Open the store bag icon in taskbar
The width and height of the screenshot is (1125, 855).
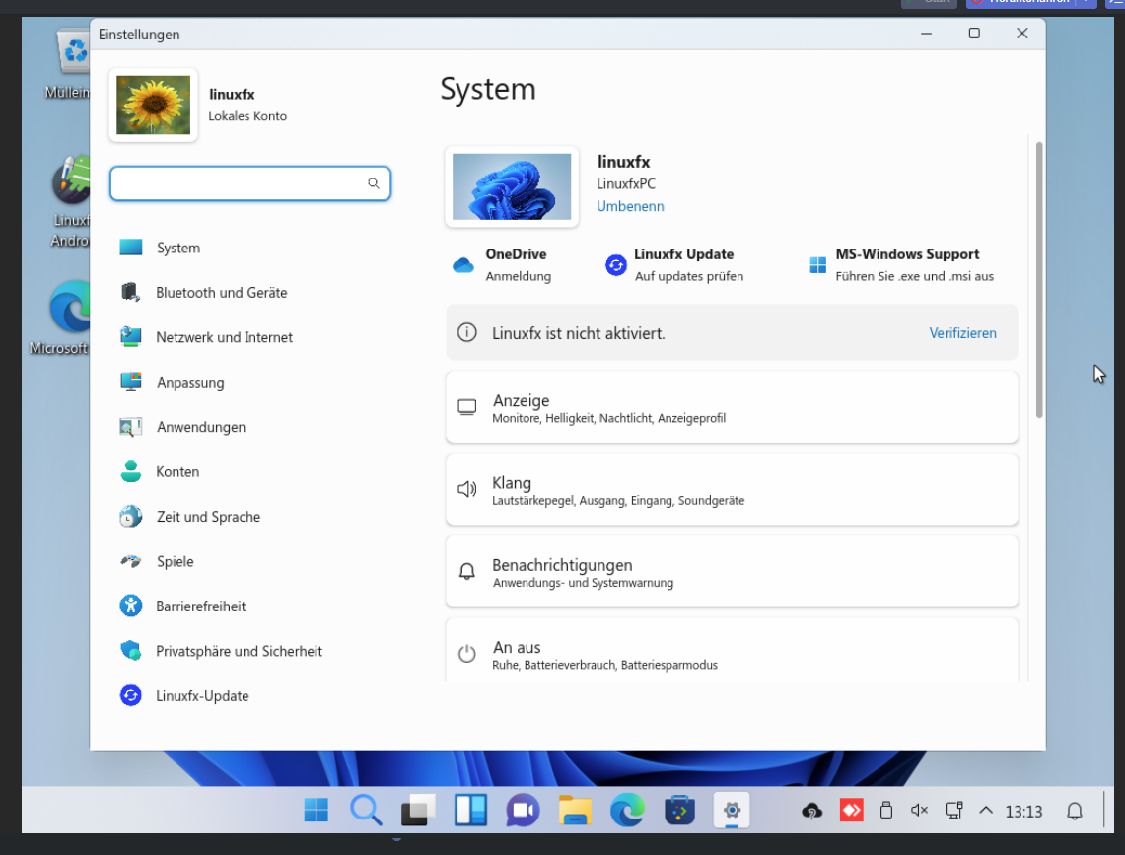tap(679, 811)
